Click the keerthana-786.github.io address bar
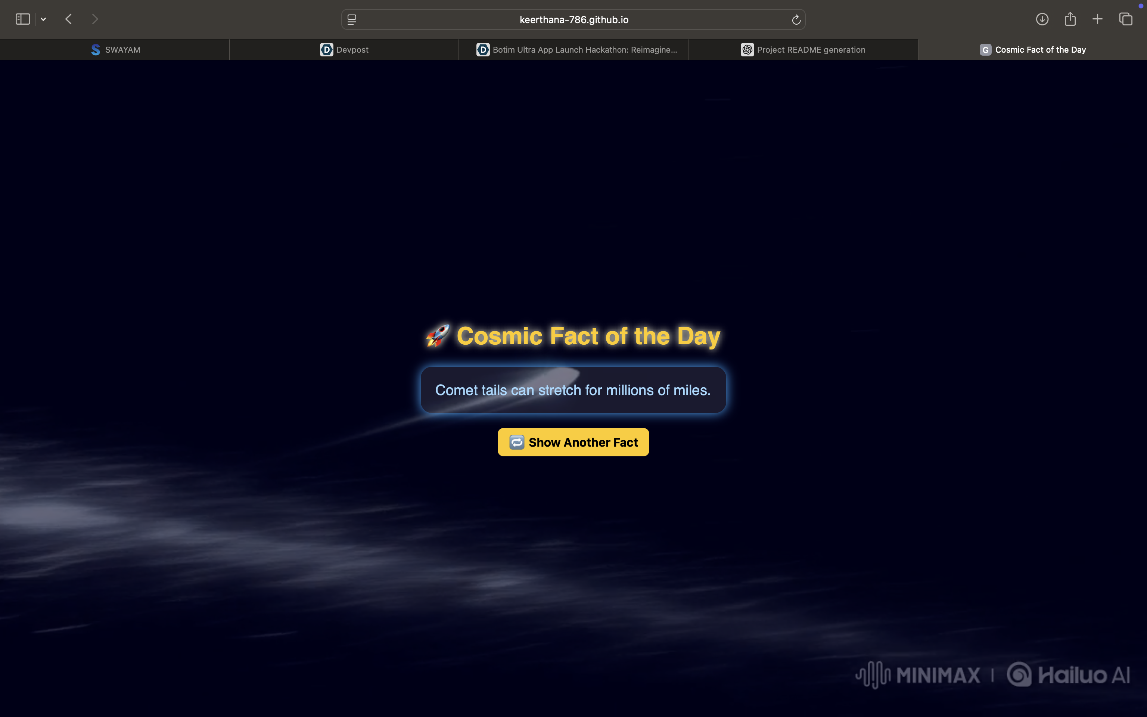 573,19
